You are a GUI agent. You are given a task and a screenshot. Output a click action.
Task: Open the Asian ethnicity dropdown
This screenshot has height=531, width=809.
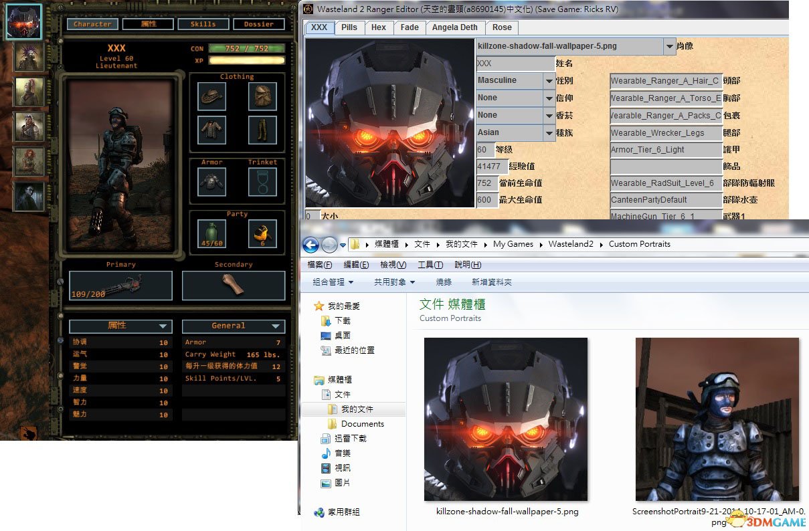coord(549,132)
